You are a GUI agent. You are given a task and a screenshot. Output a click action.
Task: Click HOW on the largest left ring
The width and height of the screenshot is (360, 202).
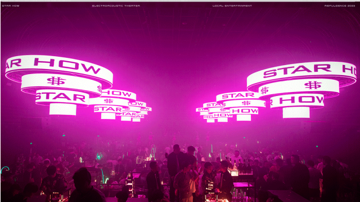[x=67, y=66]
